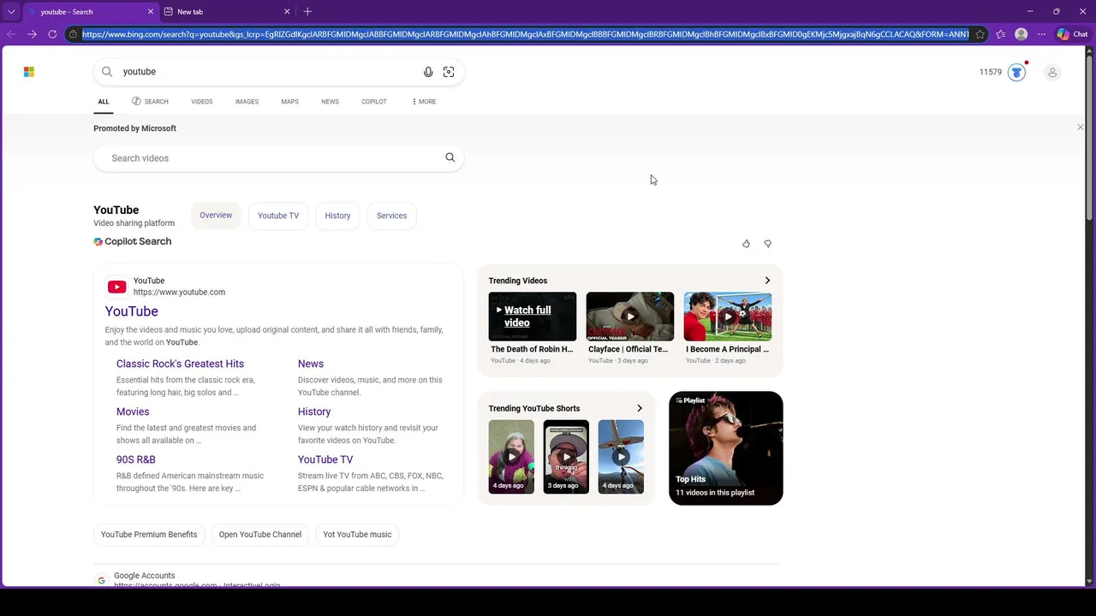
Task: Switch to the VIDEOS tab
Action: pos(202,102)
